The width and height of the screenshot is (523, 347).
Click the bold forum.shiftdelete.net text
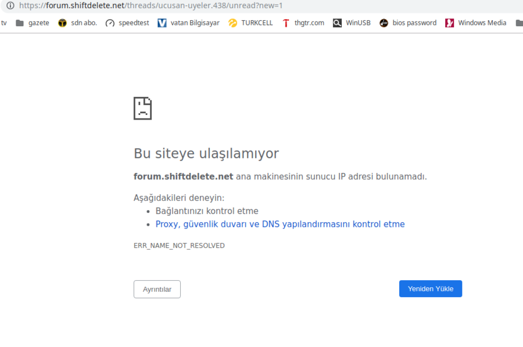(184, 176)
